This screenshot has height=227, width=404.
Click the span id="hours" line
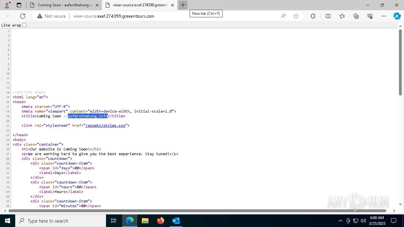[68, 187]
